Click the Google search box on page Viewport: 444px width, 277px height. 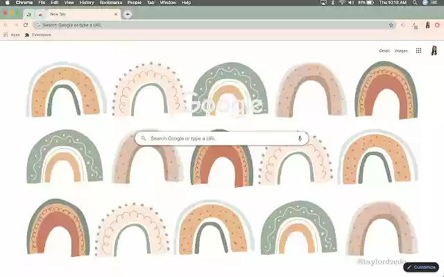pyautogui.click(x=221, y=138)
